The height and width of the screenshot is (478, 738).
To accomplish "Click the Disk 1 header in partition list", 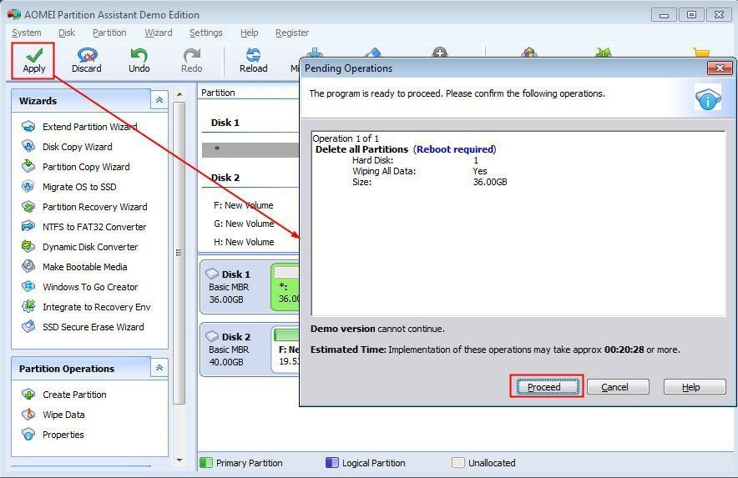I will point(225,123).
